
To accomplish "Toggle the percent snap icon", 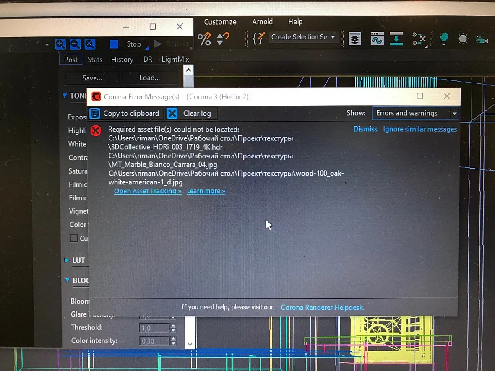I will pos(204,39).
